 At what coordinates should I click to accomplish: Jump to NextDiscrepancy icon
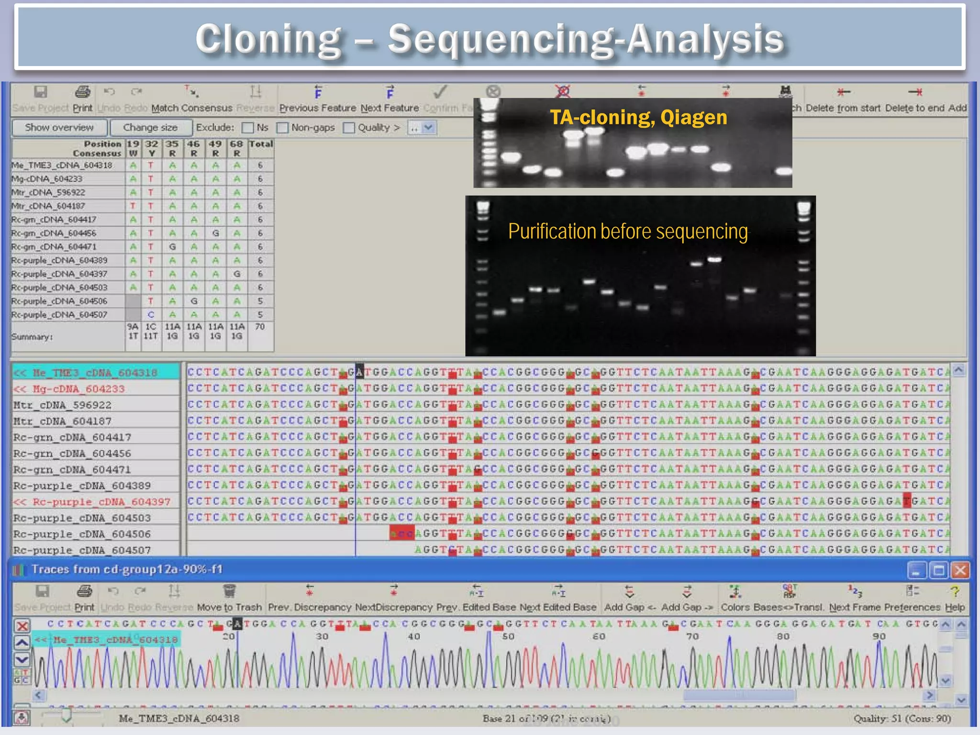point(393,590)
